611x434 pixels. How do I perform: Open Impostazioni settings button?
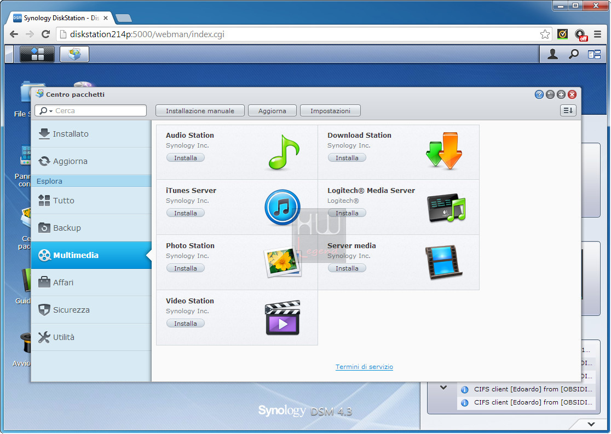tap(330, 111)
